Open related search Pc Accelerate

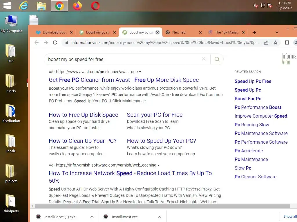249,151
